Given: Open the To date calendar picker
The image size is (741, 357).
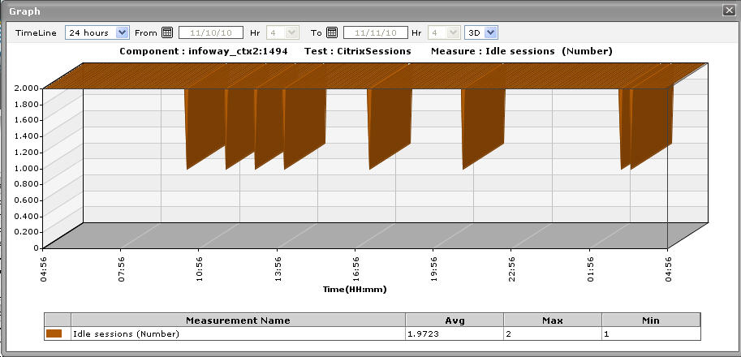Looking at the screenshot, I should (x=332, y=32).
